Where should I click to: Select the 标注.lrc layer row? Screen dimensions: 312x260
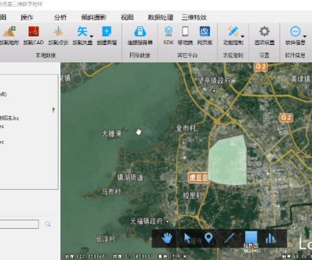(9, 118)
